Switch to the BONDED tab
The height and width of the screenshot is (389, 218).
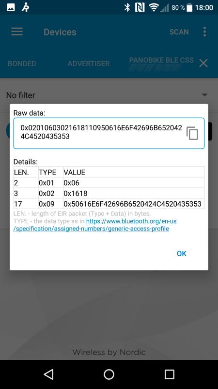click(22, 64)
